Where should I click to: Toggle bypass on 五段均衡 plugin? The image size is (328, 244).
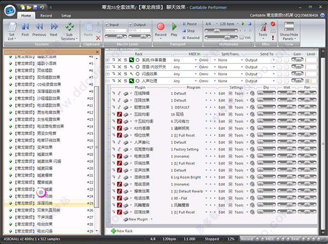point(119,114)
